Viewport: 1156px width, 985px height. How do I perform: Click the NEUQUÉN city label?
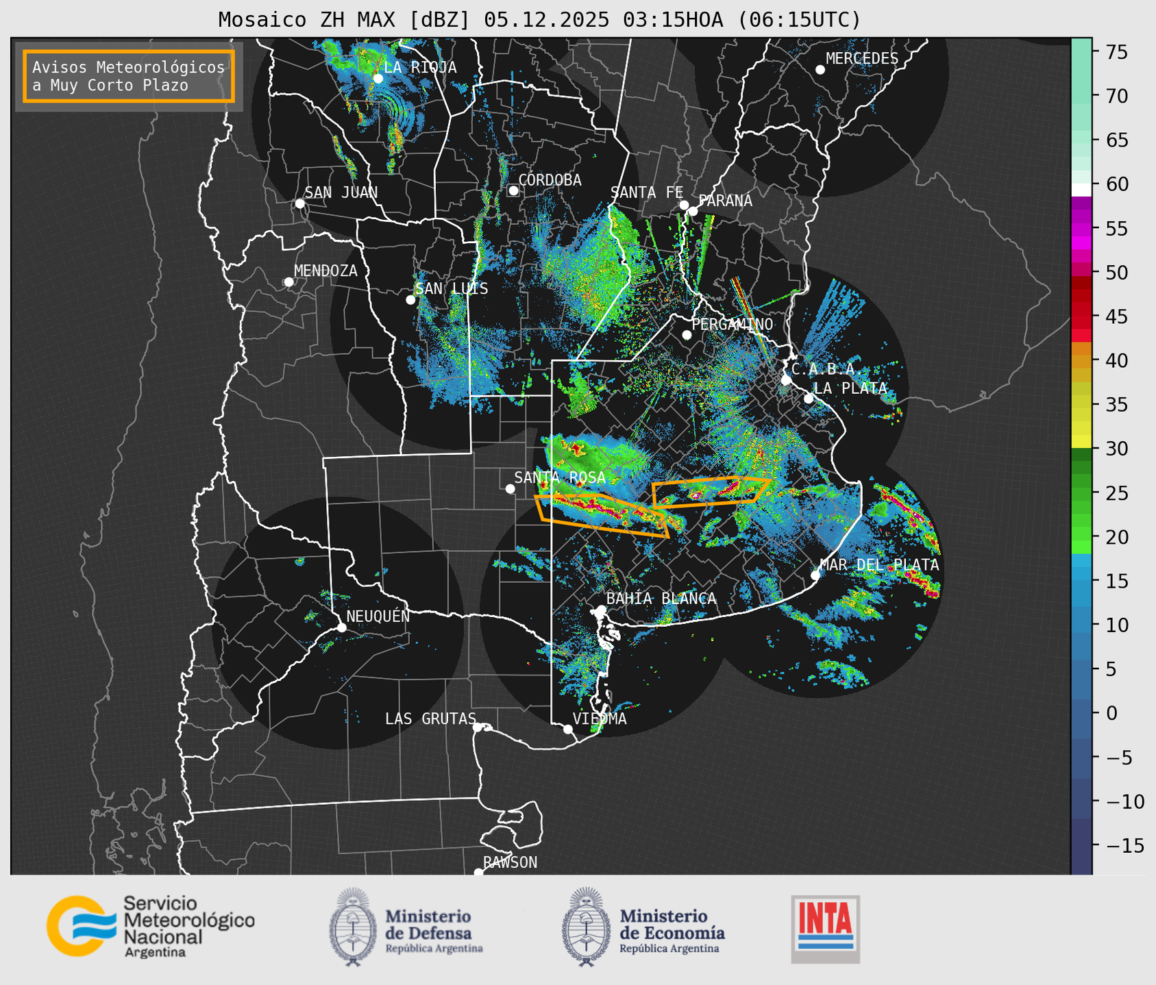(x=378, y=616)
